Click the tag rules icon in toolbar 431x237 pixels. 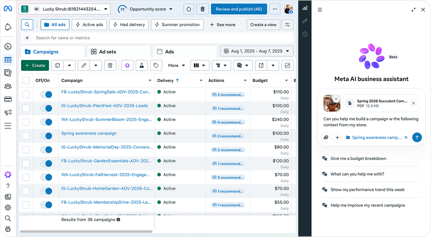point(156,65)
